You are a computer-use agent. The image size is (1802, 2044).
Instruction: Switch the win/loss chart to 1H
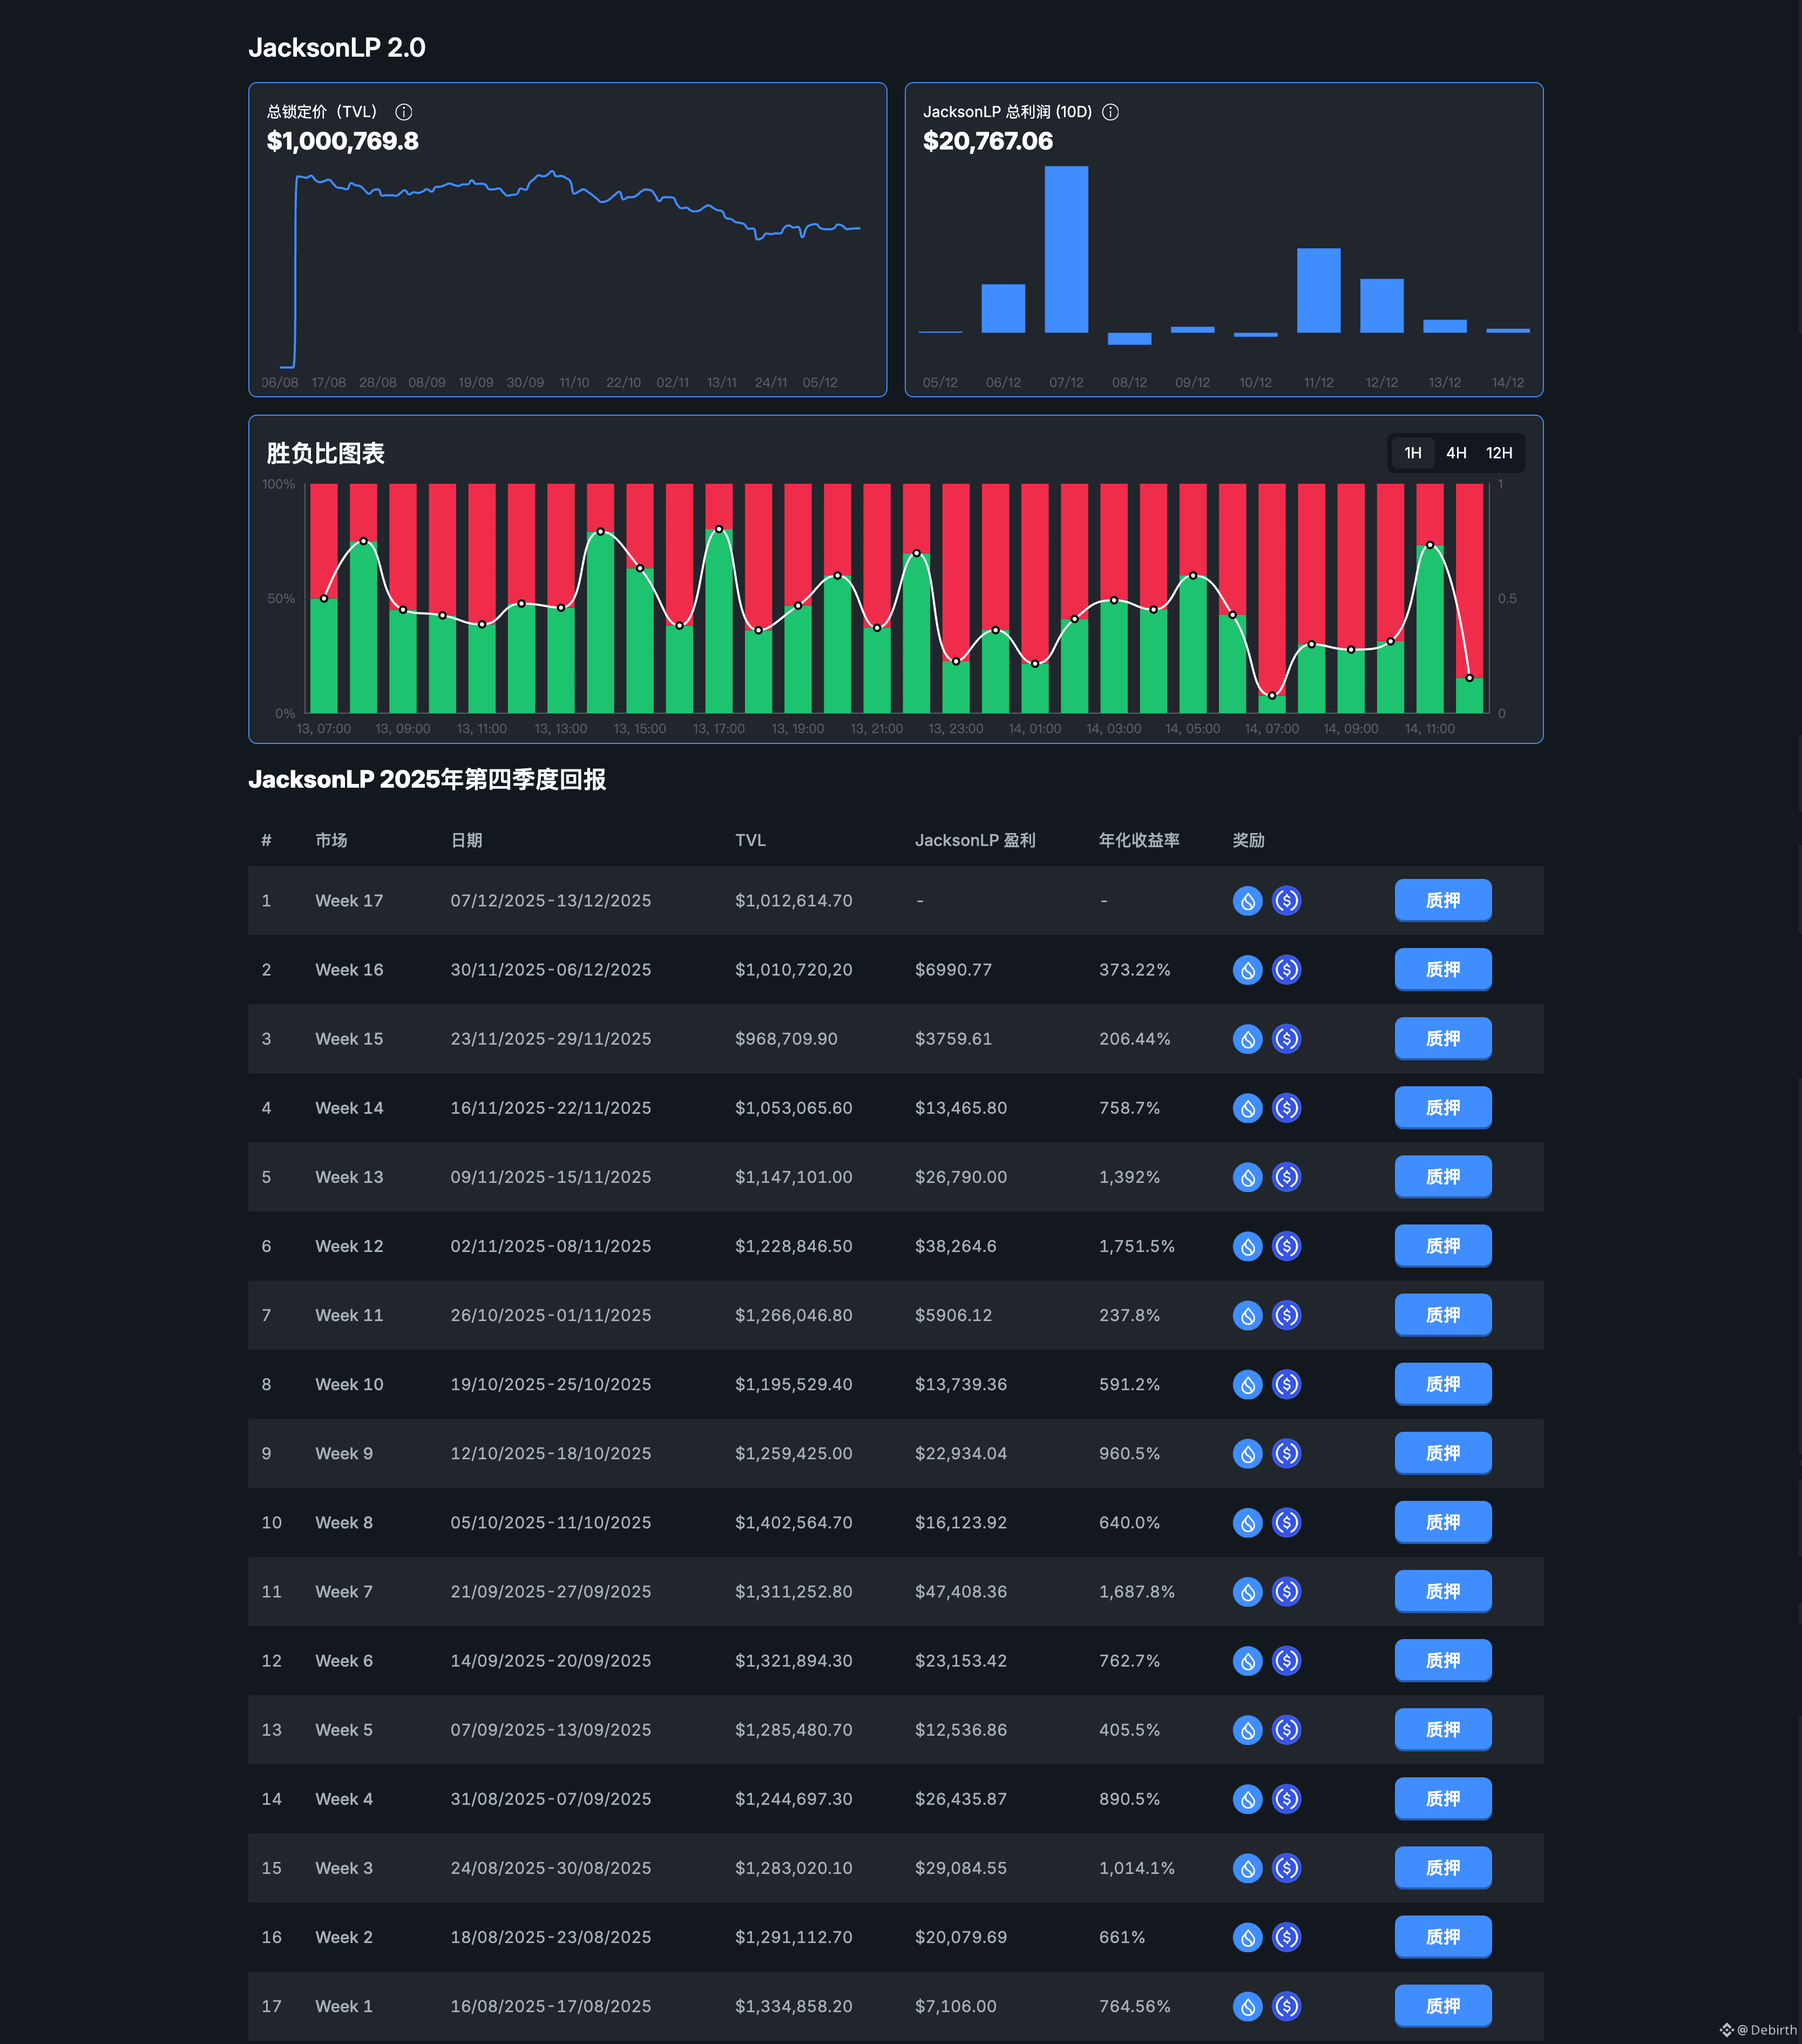(1412, 453)
